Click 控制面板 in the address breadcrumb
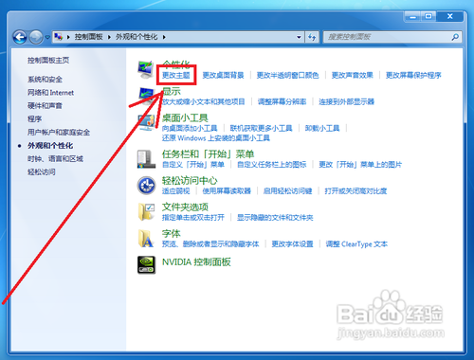Image resolution: width=474 pixels, height=360 pixels. 89,37
